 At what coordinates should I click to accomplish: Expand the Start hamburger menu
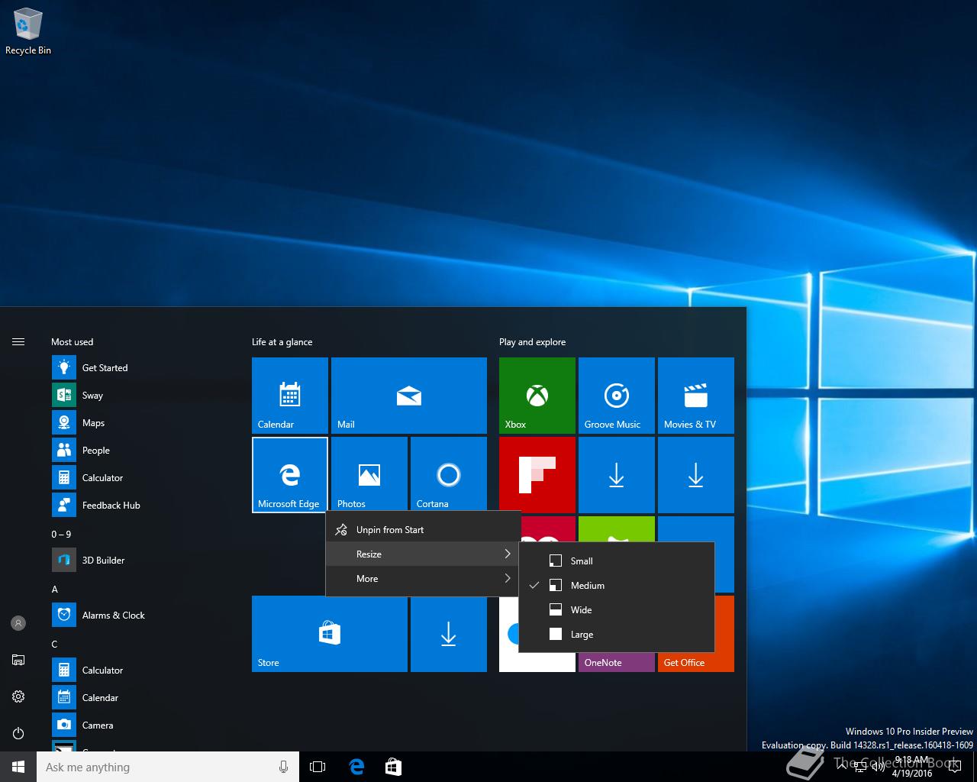click(x=18, y=341)
